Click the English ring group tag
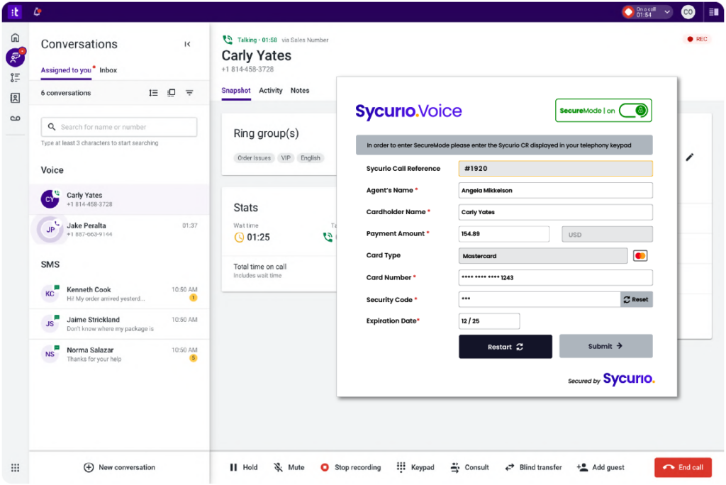Image resolution: width=726 pixels, height=485 pixels. 311,158
